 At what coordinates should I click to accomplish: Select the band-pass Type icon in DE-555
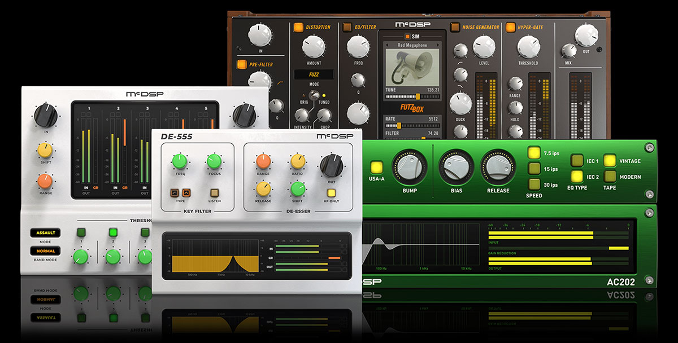(x=185, y=194)
